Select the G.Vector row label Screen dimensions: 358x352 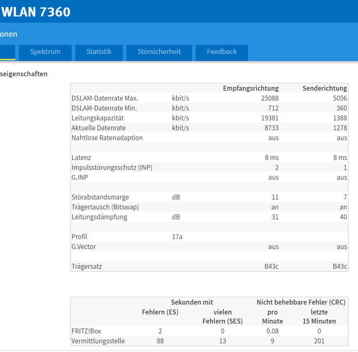click(84, 246)
